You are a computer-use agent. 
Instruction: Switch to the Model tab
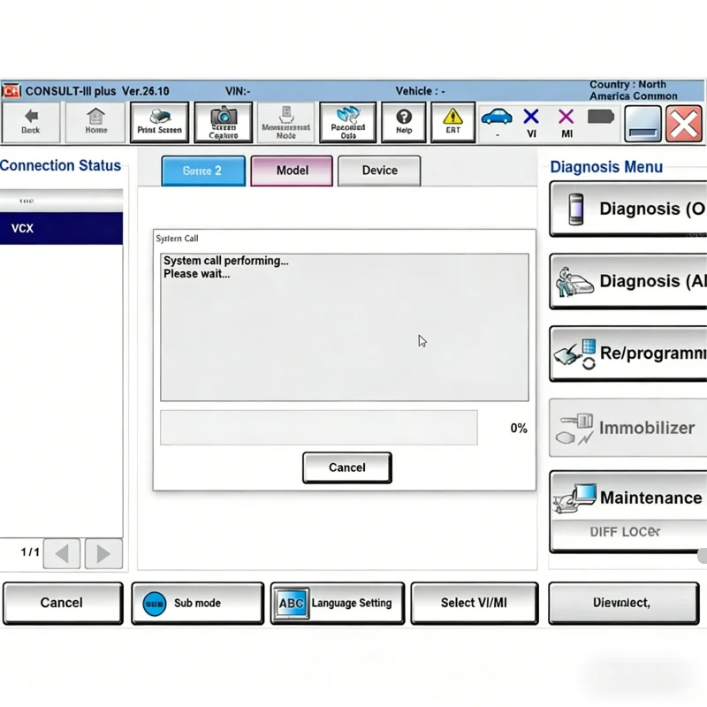point(292,171)
